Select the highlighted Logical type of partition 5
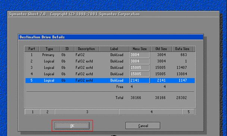Screen dimensions: 227x136 tap(49, 80)
